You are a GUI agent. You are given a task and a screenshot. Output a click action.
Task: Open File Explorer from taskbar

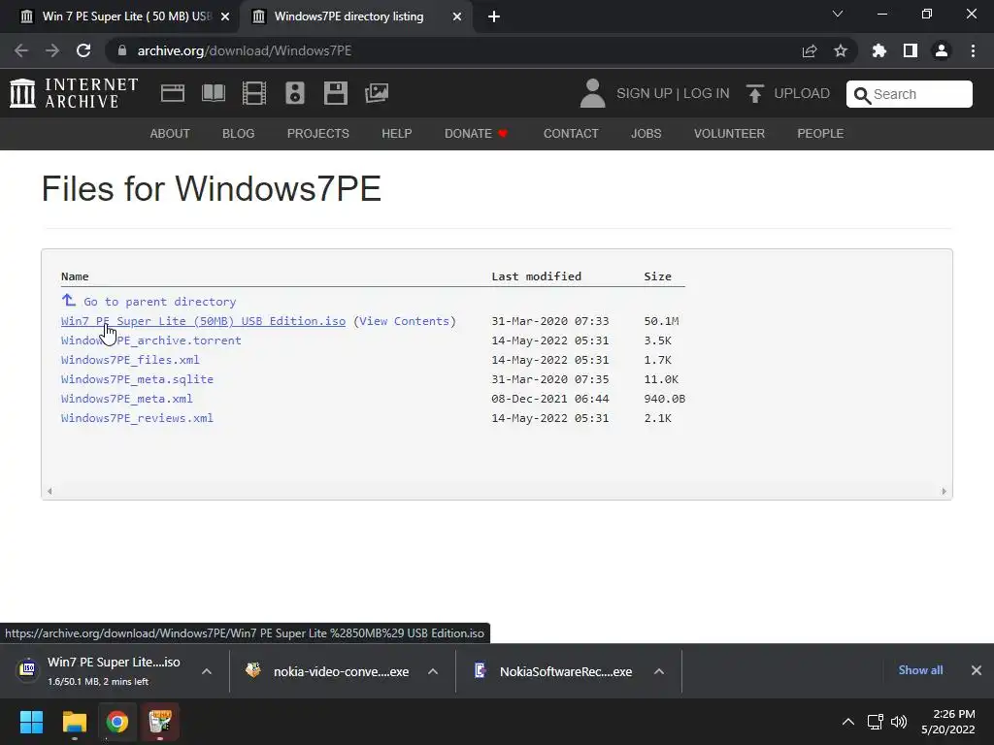point(74,722)
